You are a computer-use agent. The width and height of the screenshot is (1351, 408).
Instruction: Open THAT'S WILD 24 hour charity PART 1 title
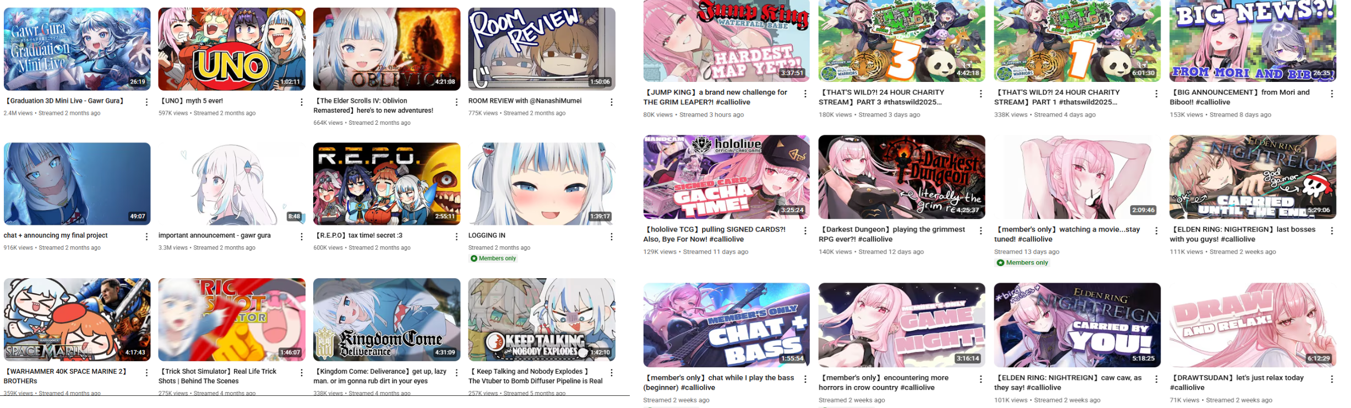coord(1057,97)
